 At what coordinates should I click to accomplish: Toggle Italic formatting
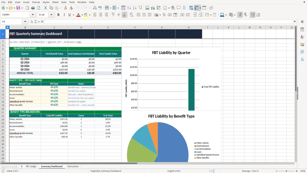(x=64, y=15)
